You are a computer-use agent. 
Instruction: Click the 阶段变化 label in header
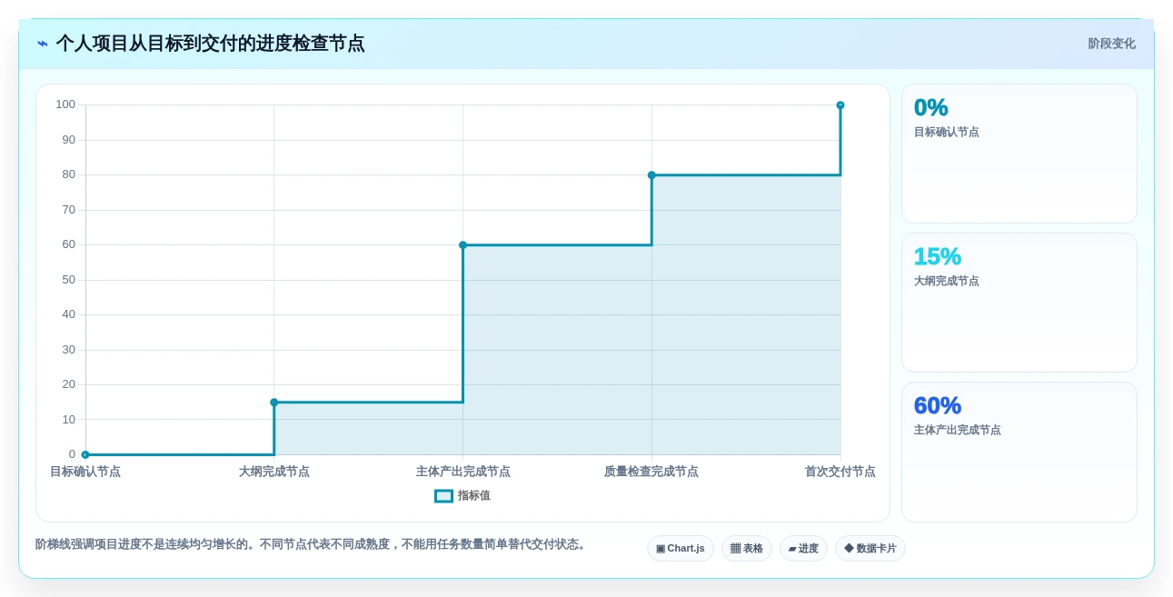click(x=1111, y=44)
